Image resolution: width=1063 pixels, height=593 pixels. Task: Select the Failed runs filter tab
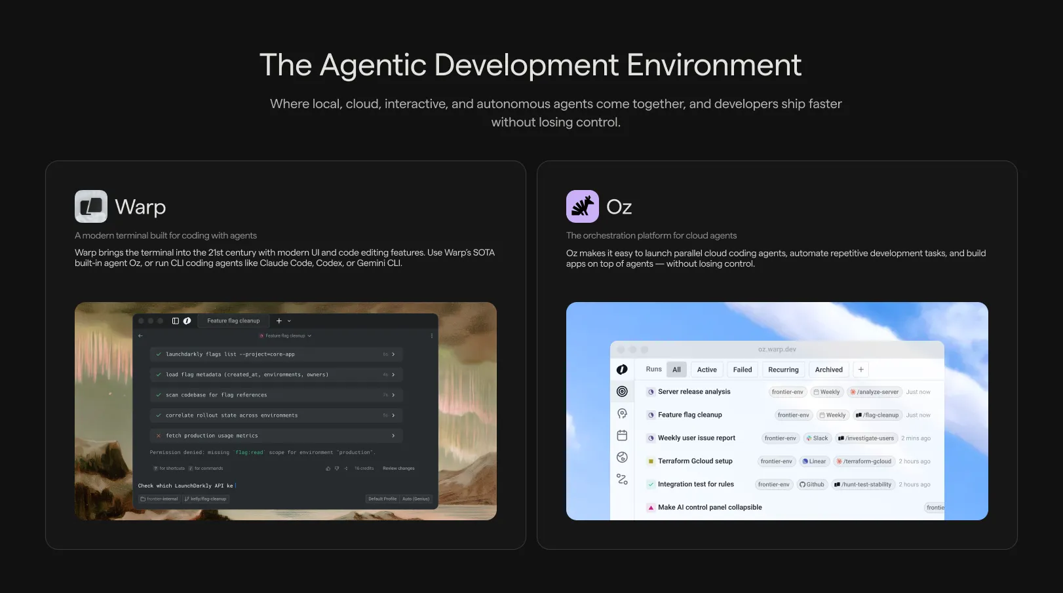click(x=742, y=370)
